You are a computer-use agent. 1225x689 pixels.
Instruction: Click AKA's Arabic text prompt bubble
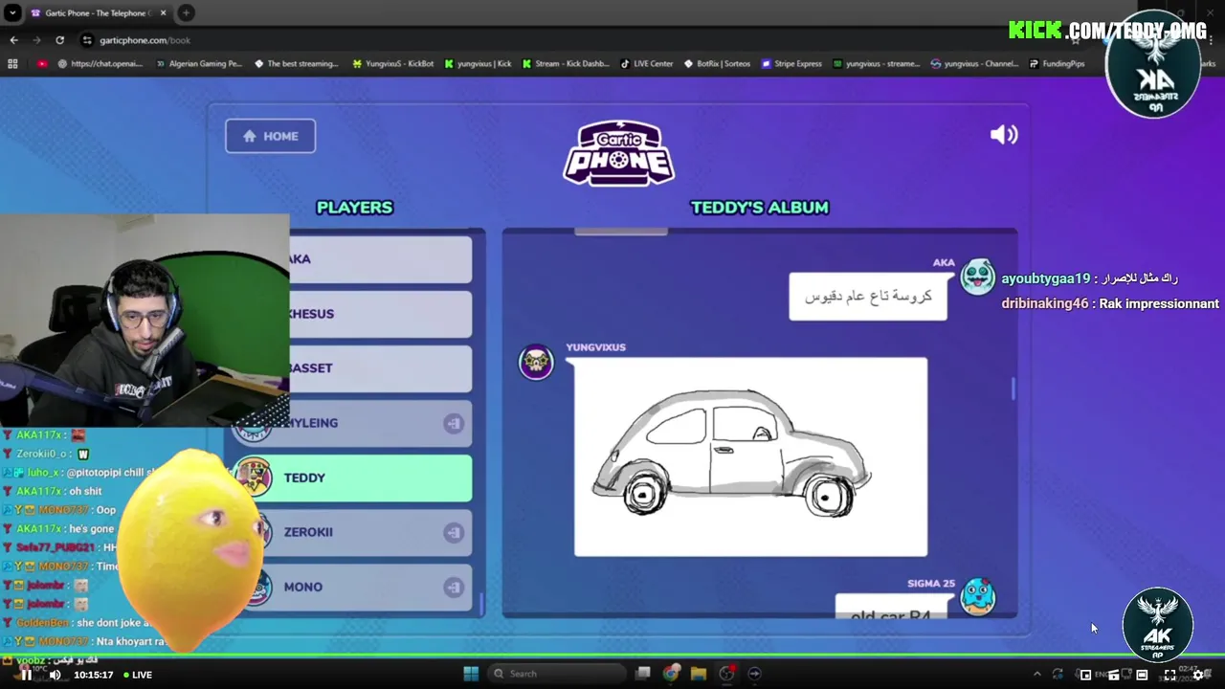click(868, 297)
